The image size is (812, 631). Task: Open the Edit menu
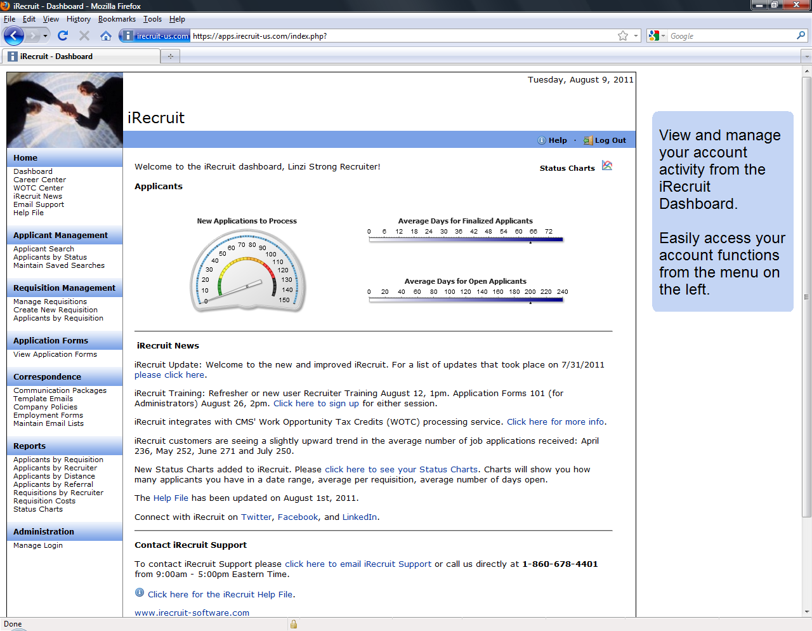29,19
